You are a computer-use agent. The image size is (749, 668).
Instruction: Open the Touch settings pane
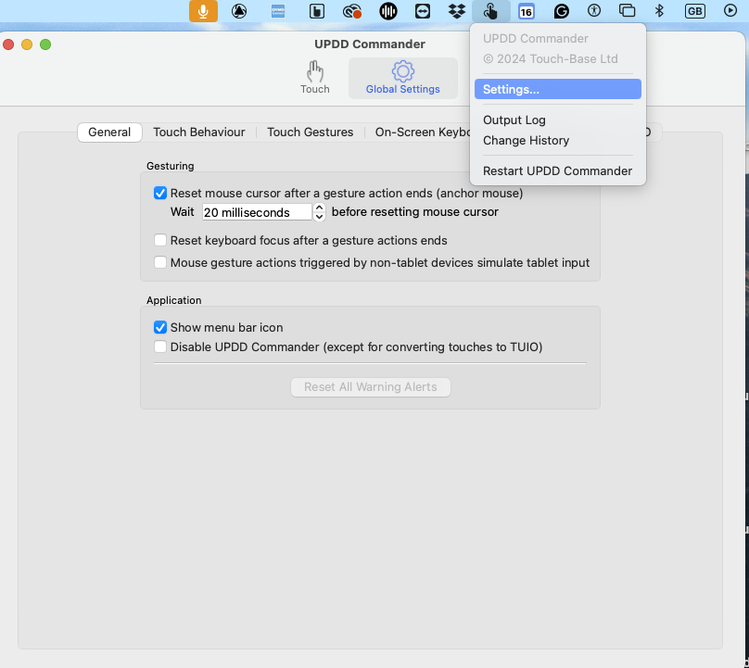pos(314,78)
